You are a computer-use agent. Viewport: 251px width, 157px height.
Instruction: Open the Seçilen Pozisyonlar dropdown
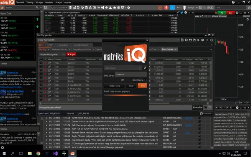tap(52, 54)
